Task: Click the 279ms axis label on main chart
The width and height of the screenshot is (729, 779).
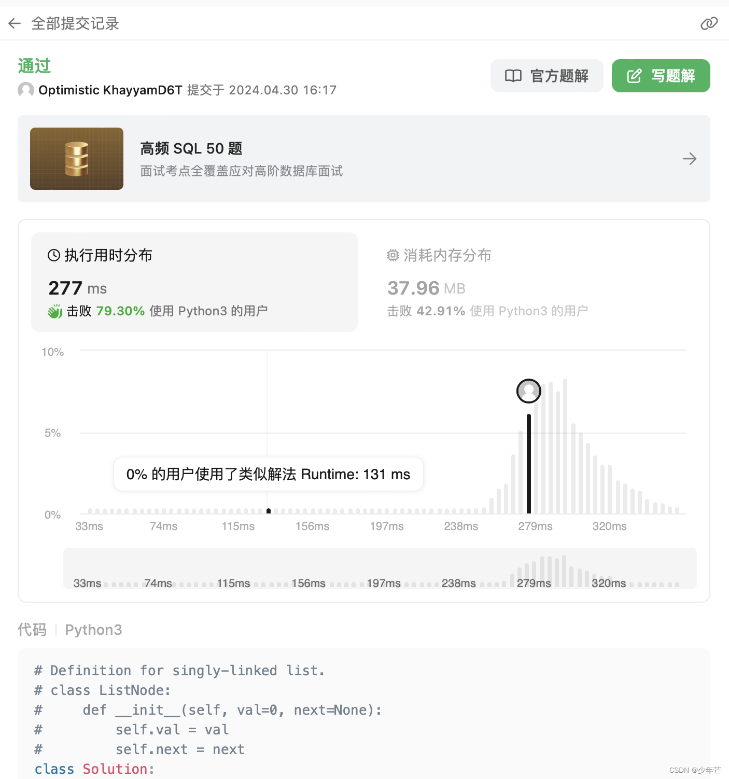Action: tap(535, 526)
